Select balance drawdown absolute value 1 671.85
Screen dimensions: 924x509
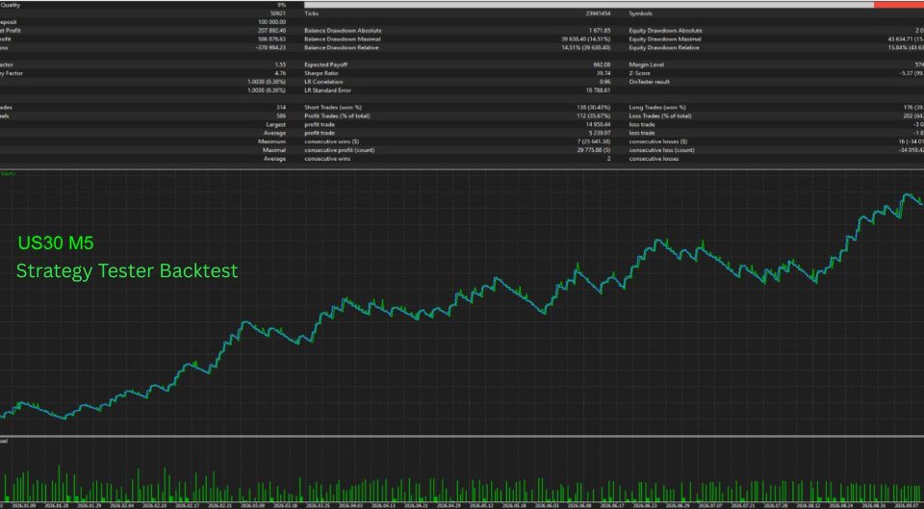pyautogui.click(x=600, y=30)
